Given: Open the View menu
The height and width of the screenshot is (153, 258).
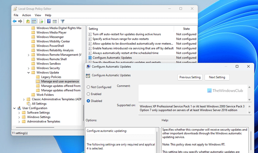Looking at the screenshot, I should point(38,15).
